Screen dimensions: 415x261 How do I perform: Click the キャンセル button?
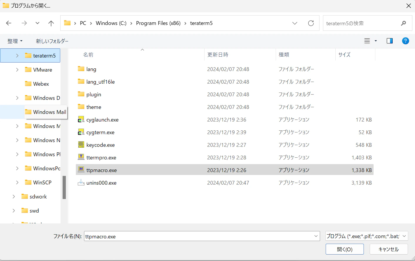click(x=389, y=249)
